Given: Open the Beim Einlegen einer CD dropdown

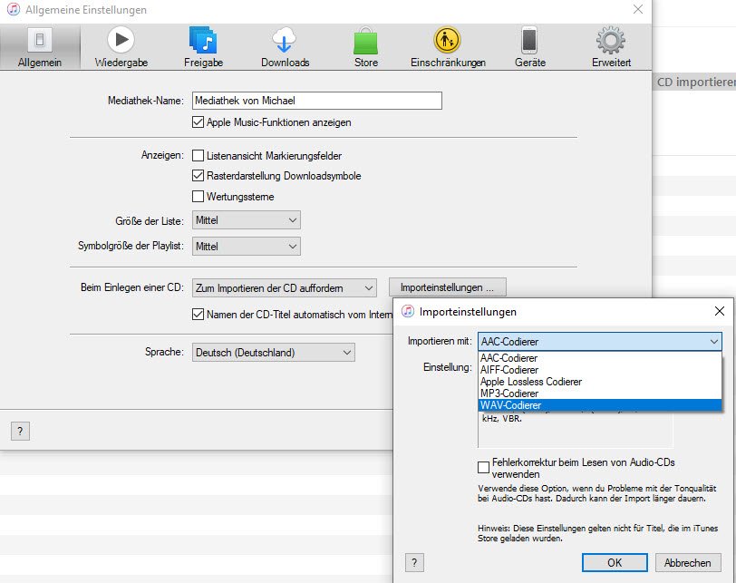Looking at the screenshot, I should tap(285, 287).
